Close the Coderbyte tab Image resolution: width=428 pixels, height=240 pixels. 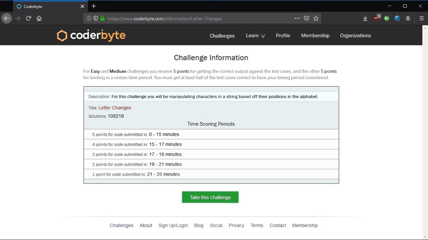pyautogui.click(x=82, y=6)
